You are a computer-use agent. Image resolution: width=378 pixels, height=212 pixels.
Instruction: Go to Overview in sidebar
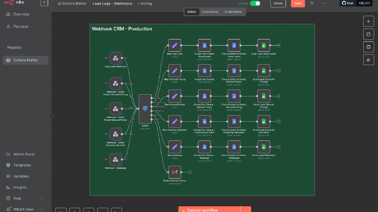[26, 14]
